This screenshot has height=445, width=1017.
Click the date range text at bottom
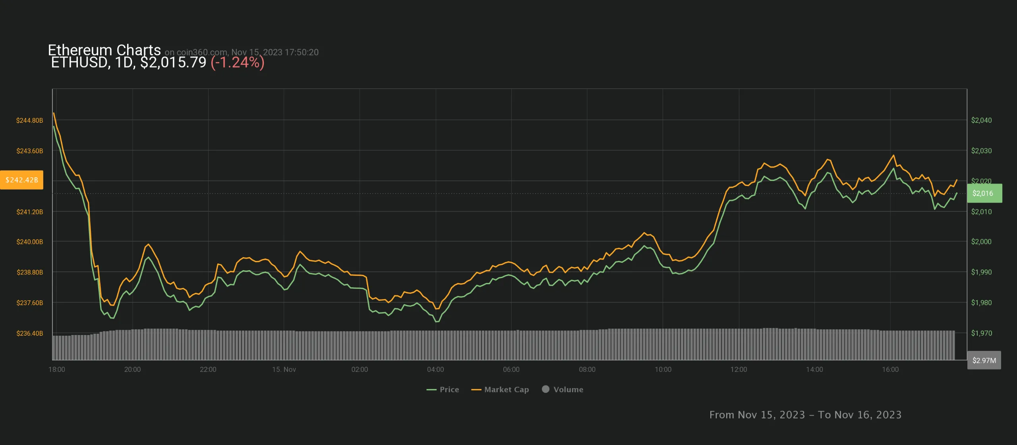pos(805,415)
